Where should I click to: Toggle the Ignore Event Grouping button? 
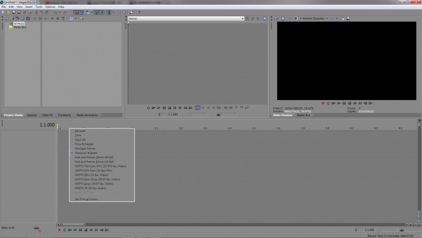[102, 12]
